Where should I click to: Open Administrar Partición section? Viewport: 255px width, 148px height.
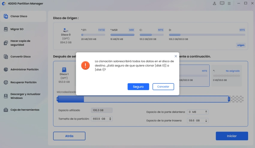23,69
